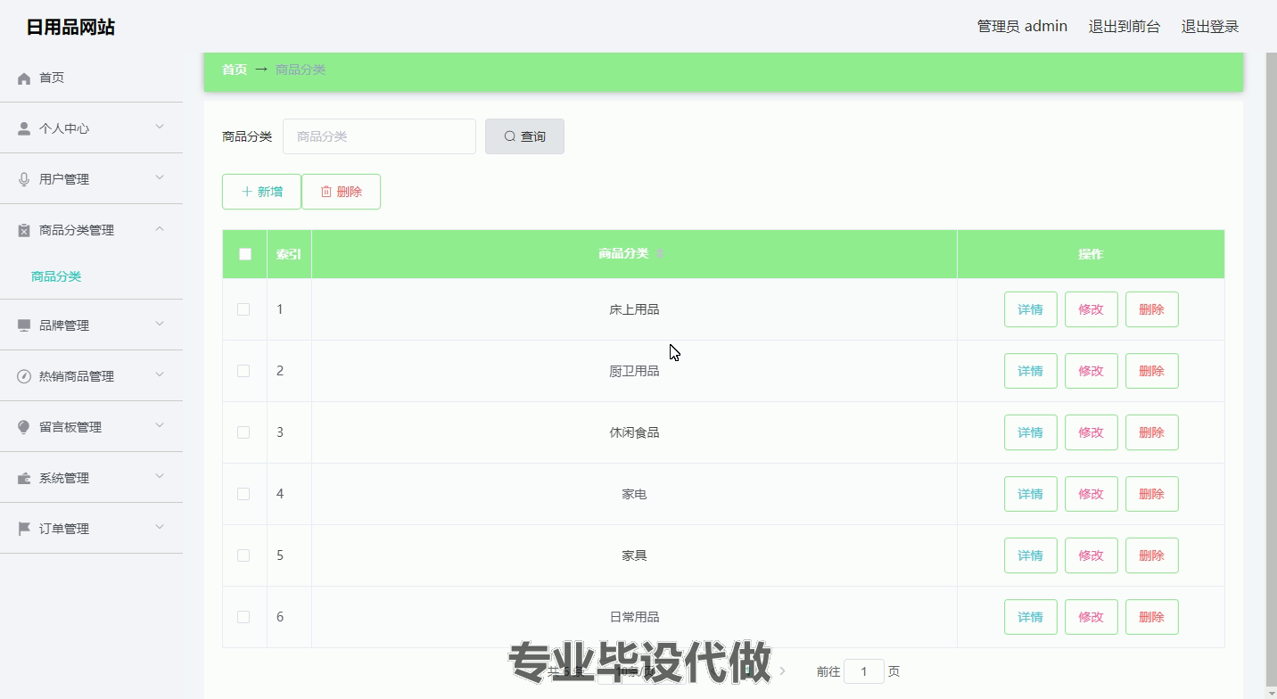Image resolution: width=1277 pixels, height=699 pixels.
Task: Click 删除 for 休闲食品 row
Action: [1152, 432]
